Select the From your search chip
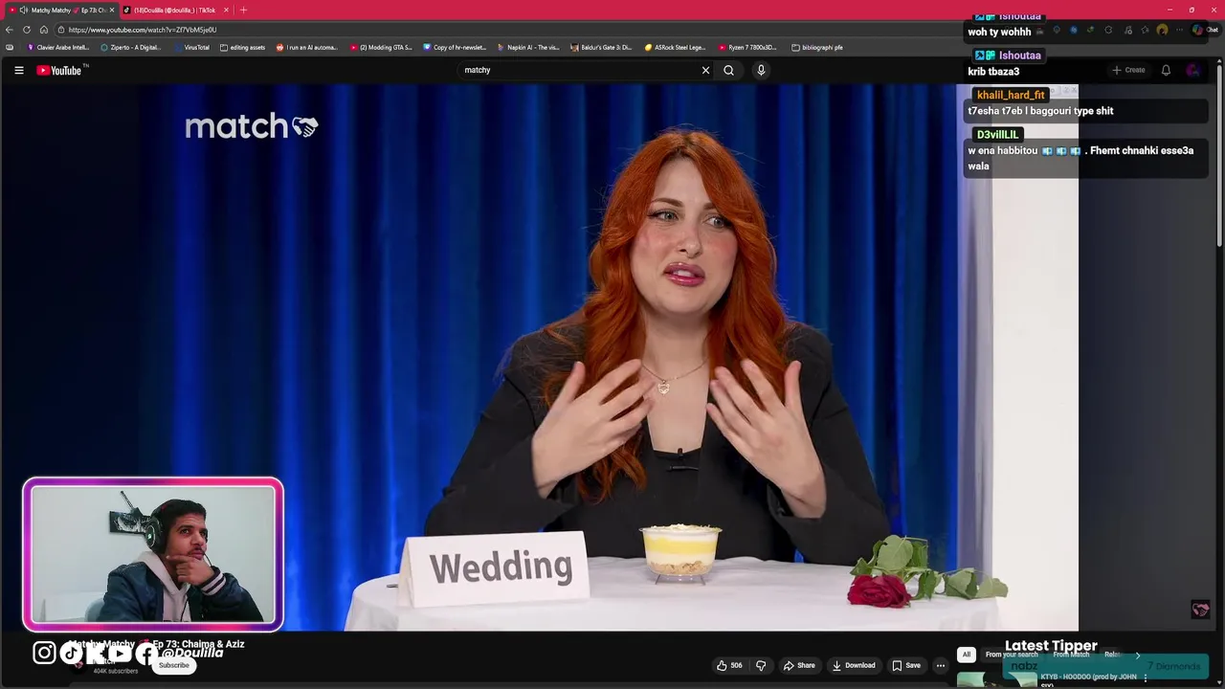Image resolution: width=1225 pixels, height=689 pixels. (1012, 655)
